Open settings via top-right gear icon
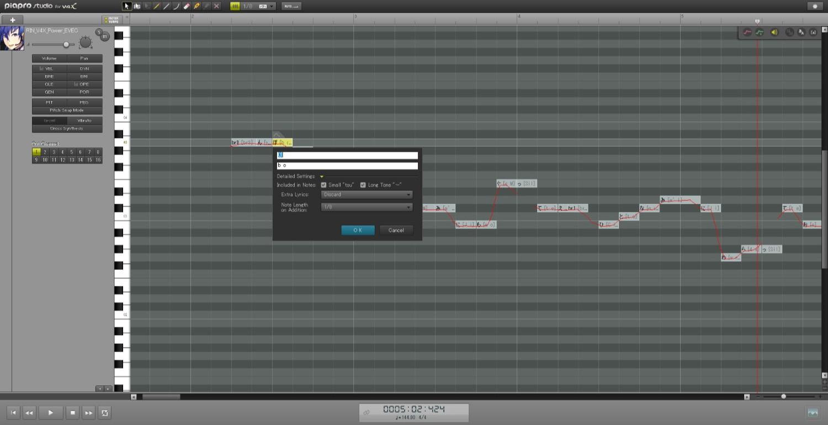The height and width of the screenshot is (425, 828). (x=815, y=6)
